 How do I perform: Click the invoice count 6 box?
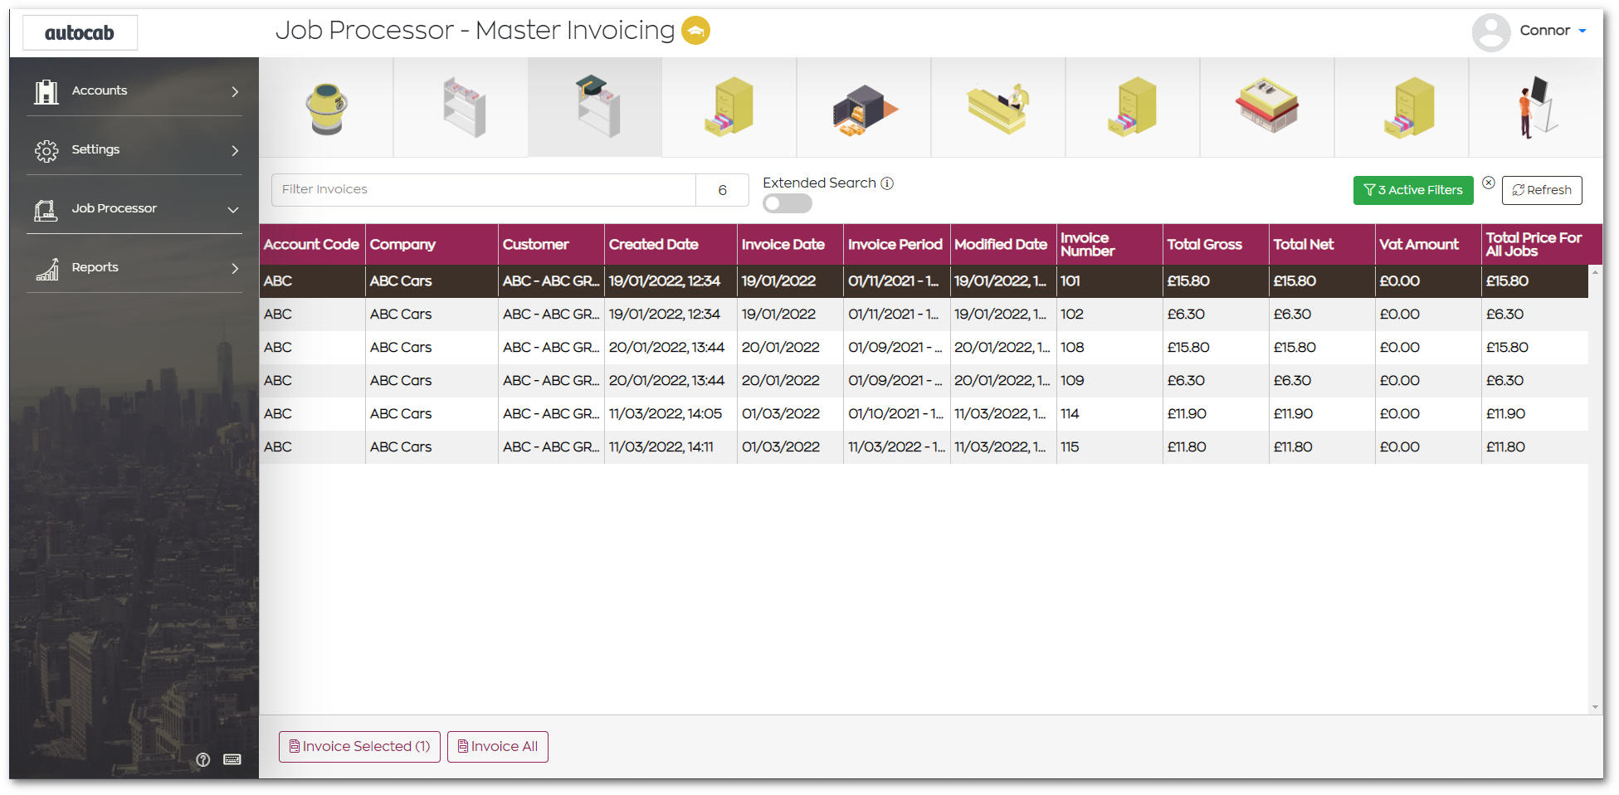722,190
